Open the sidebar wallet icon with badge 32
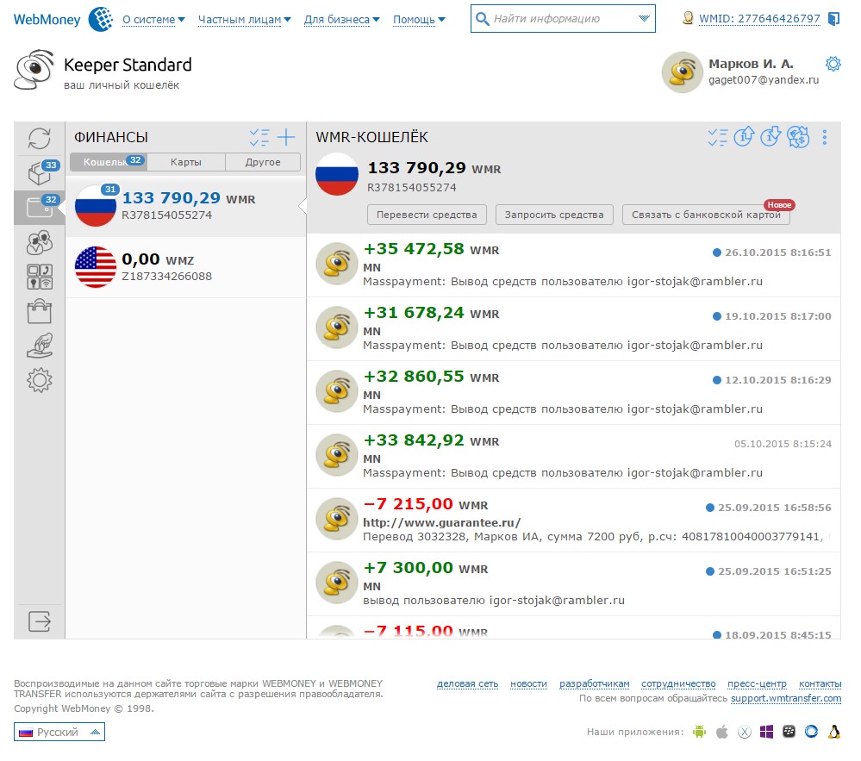The height and width of the screenshot is (761, 861). click(41, 207)
